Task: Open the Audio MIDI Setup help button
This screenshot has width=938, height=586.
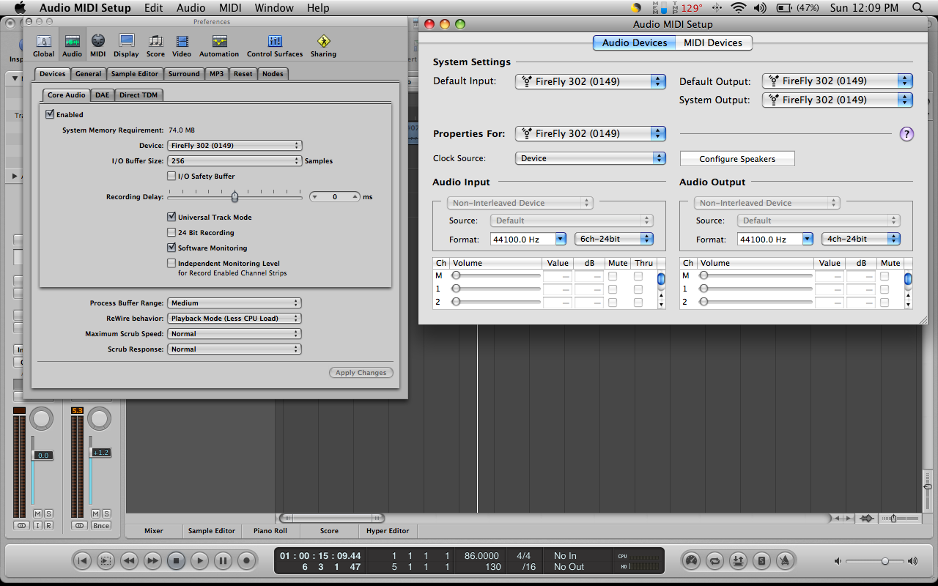Action: coord(906,133)
